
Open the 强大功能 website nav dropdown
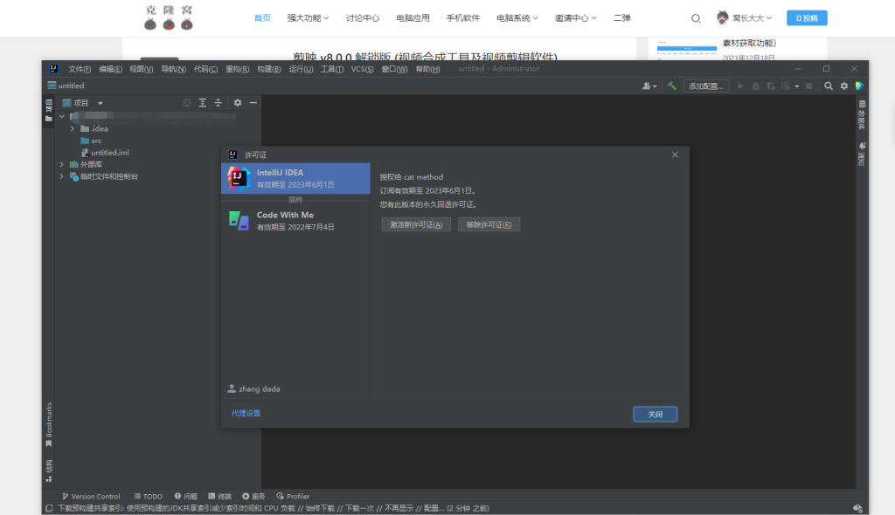pos(308,18)
